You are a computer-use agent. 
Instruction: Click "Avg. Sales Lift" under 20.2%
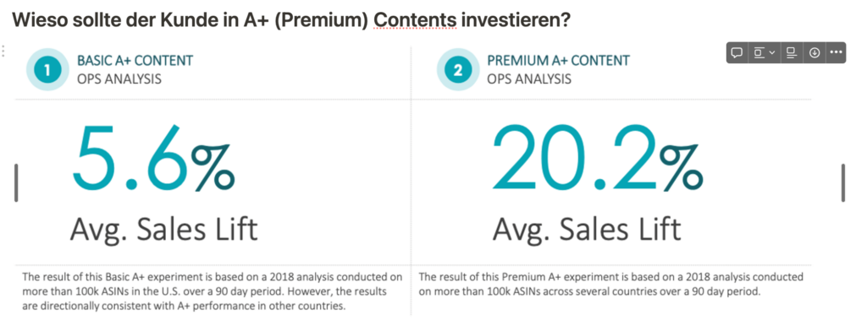[x=587, y=228]
